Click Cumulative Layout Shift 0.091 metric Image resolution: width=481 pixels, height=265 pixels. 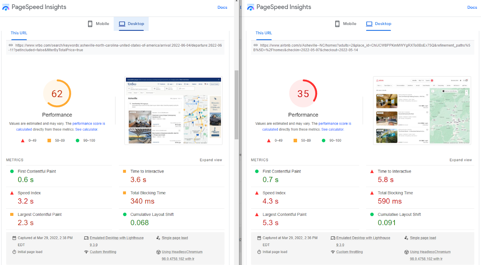point(420,219)
